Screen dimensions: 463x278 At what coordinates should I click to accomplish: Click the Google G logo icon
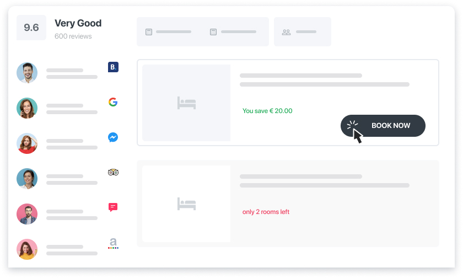point(113,102)
